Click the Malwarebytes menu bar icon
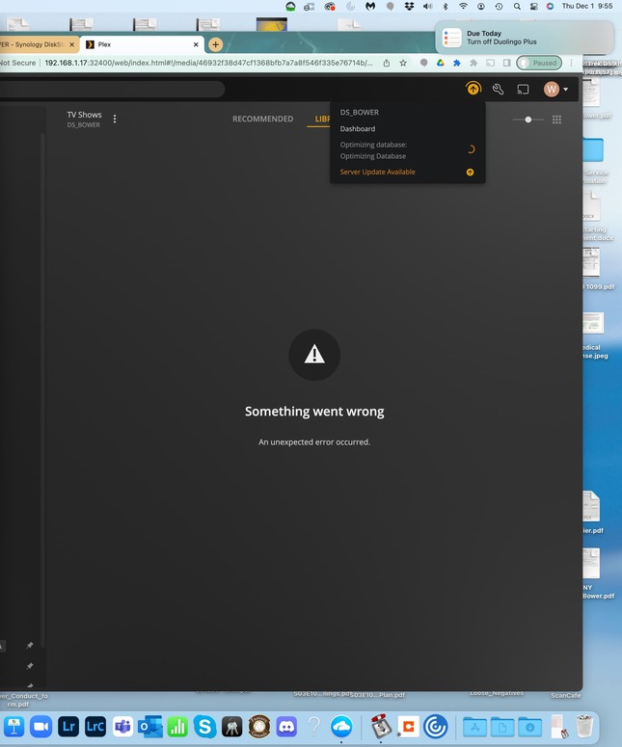Viewport: 622px width, 747px height. pyautogui.click(x=370, y=6)
